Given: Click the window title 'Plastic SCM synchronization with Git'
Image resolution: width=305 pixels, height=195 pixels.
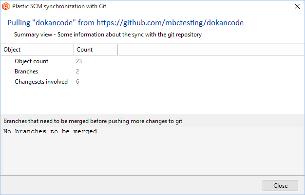Looking at the screenshot, I should [x=59, y=6].
